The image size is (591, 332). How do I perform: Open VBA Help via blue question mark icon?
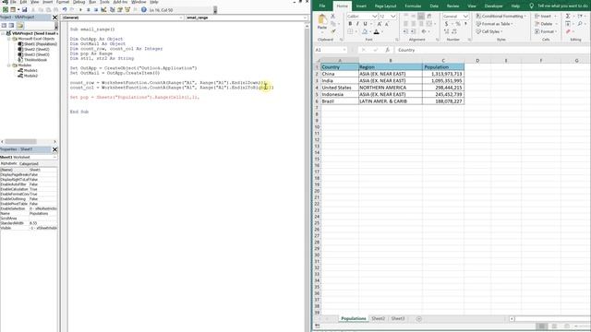point(144,10)
